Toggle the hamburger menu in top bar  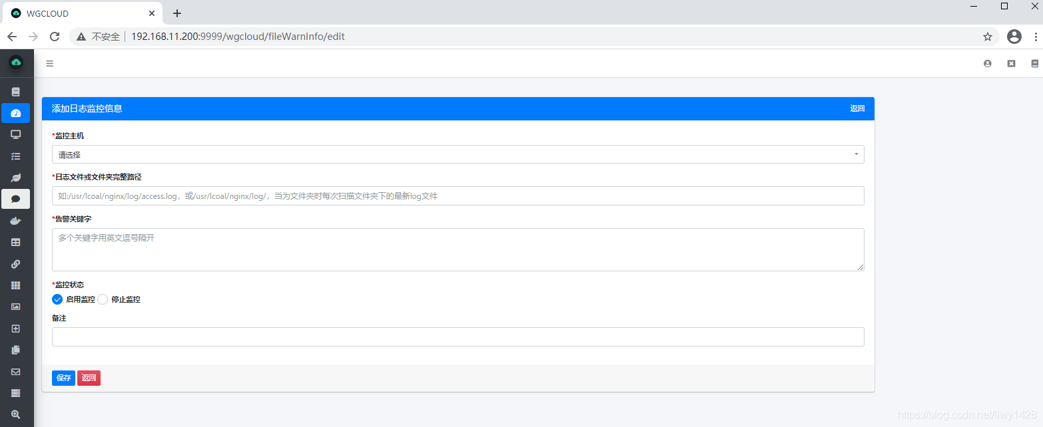[x=49, y=64]
